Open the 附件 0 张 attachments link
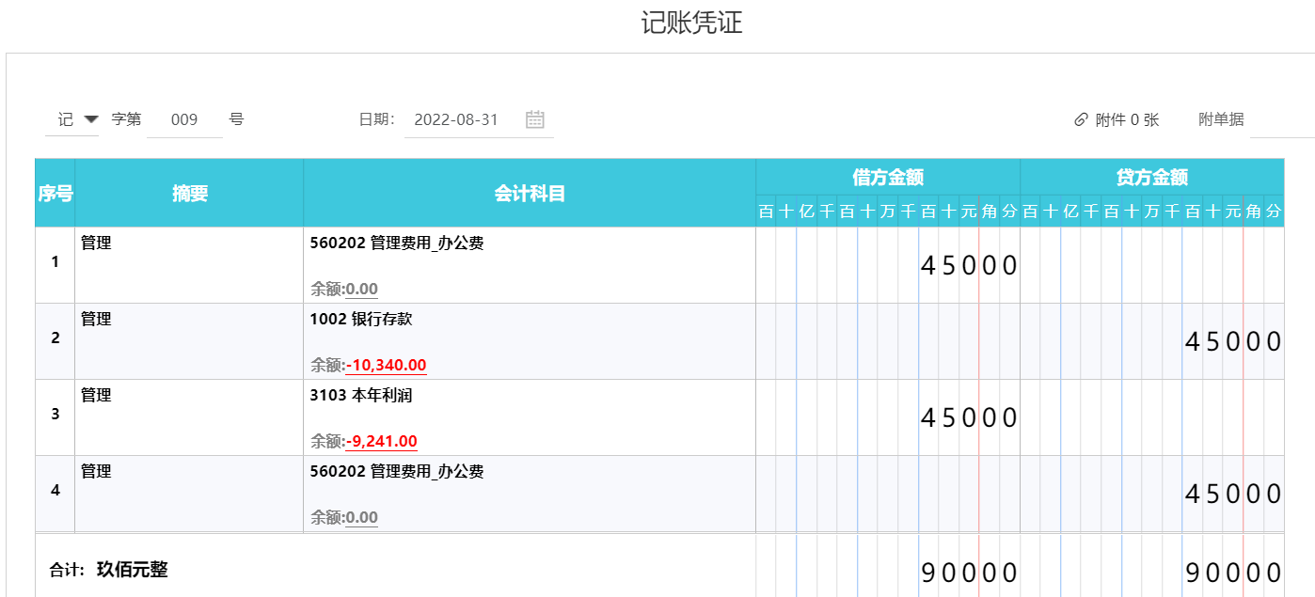The width and height of the screenshot is (1315, 597). (1127, 120)
